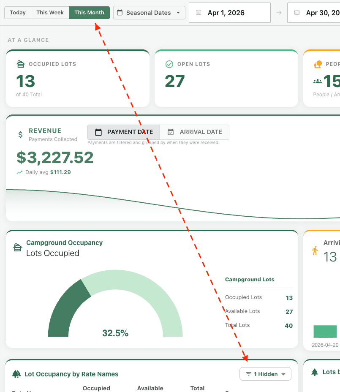Click the Arriving count 13

330,257
